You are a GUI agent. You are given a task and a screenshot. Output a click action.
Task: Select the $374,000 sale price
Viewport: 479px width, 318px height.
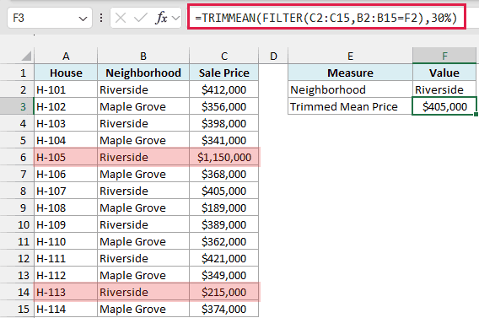pyautogui.click(x=224, y=309)
